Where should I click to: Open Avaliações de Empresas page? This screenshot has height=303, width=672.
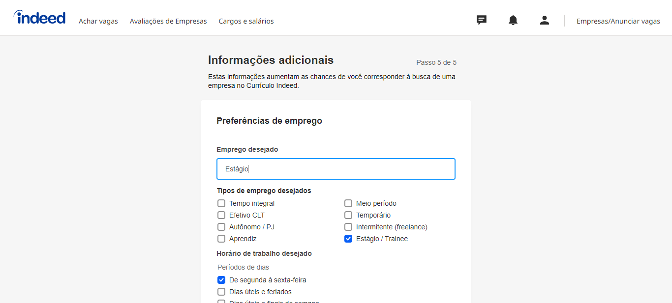pos(168,21)
